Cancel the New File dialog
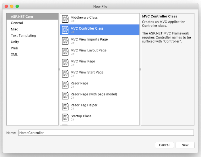 164,145
